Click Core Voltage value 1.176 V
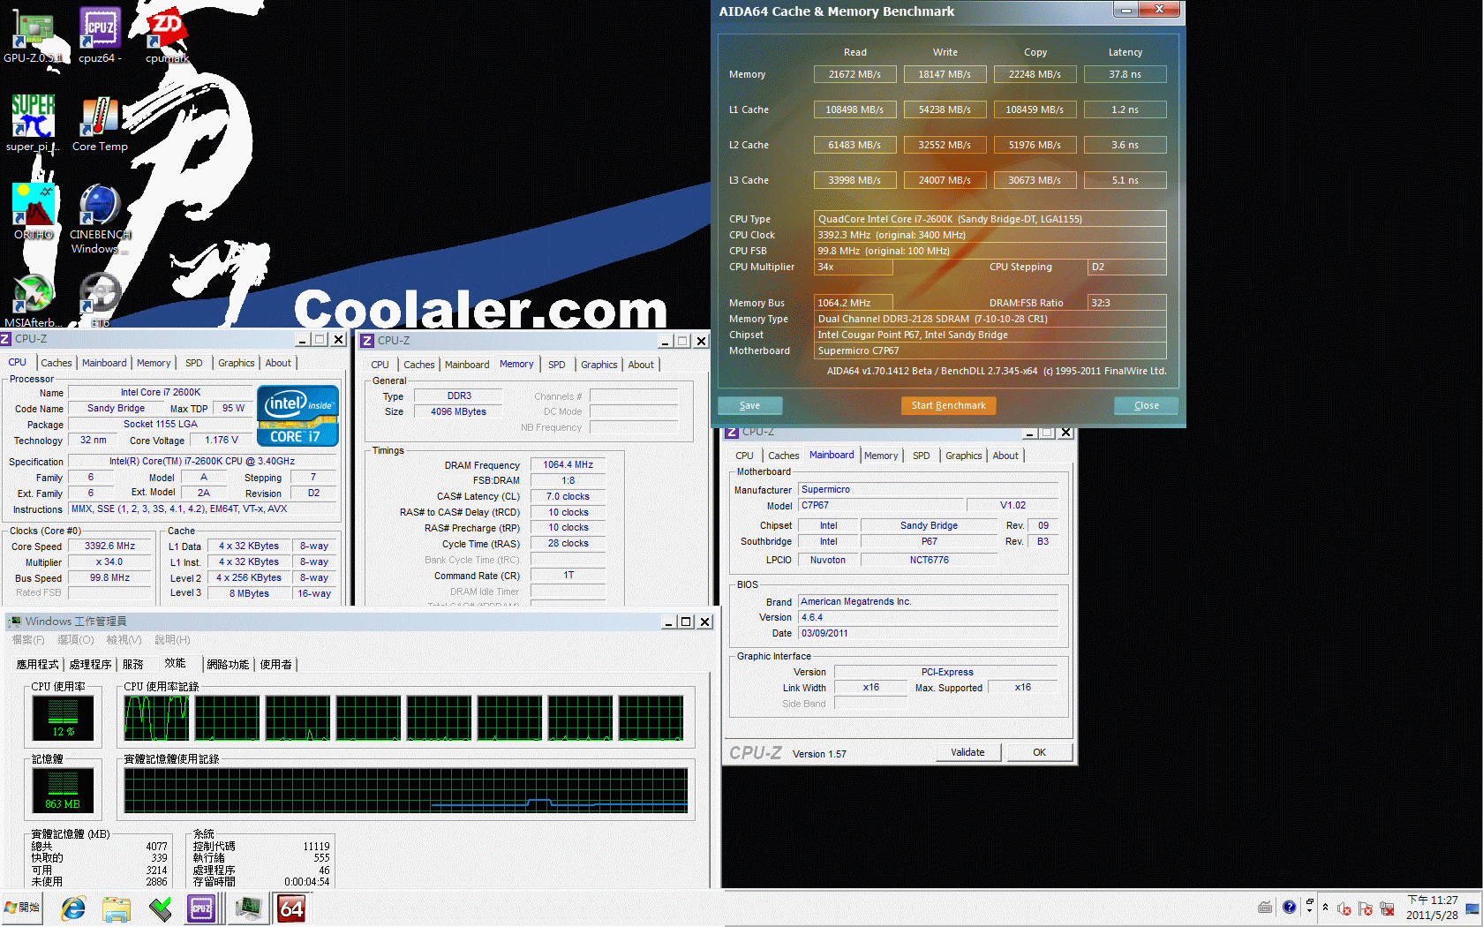The height and width of the screenshot is (927, 1483). point(221,440)
